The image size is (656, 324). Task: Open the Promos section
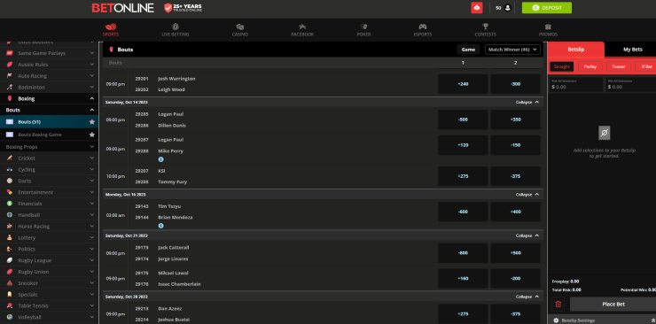548,29
